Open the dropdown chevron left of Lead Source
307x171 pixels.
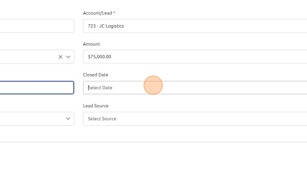coord(68,119)
